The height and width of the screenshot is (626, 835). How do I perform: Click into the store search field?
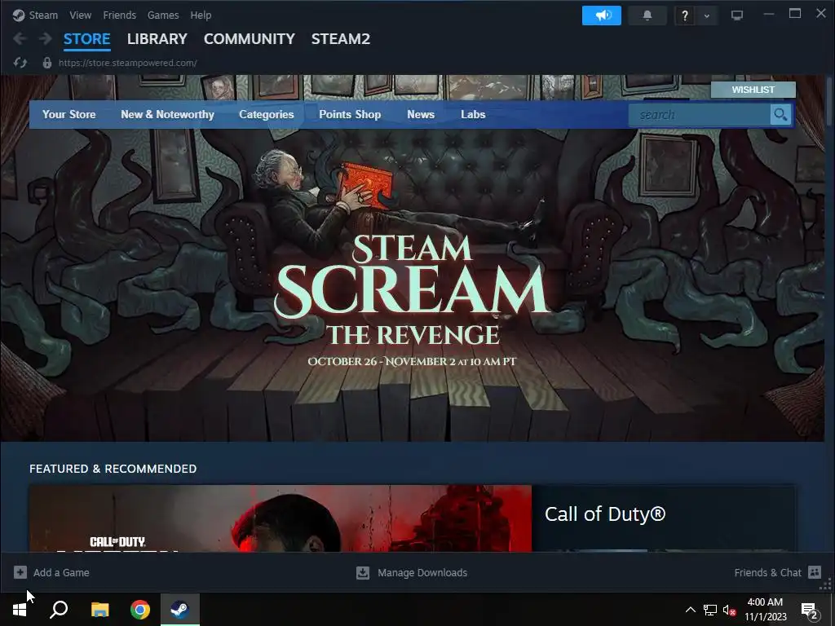pos(700,114)
